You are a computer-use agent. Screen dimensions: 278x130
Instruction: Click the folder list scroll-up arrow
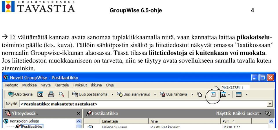pyautogui.click(x=79, y=121)
